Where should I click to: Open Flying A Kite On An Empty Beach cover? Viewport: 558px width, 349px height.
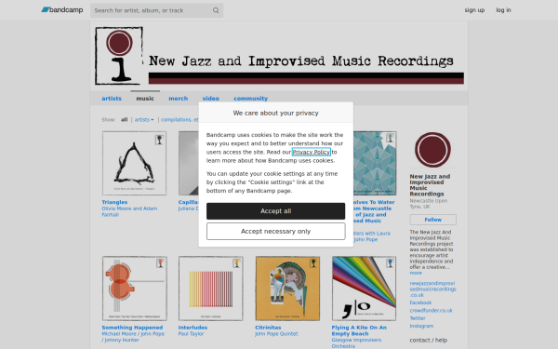click(364, 289)
